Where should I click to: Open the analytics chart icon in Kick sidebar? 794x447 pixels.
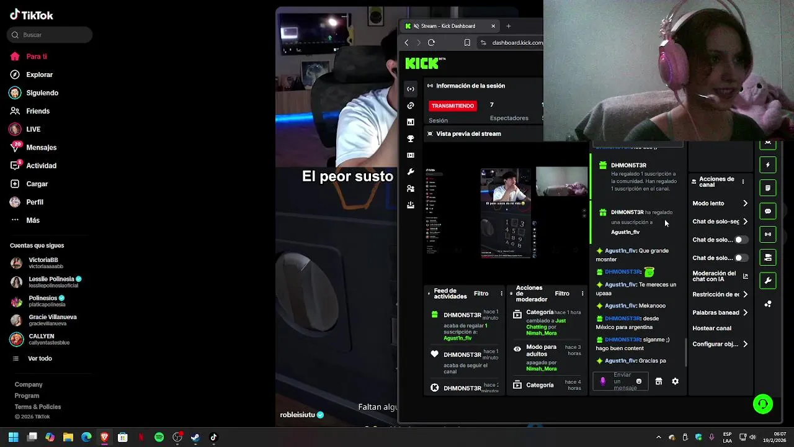click(x=411, y=122)
